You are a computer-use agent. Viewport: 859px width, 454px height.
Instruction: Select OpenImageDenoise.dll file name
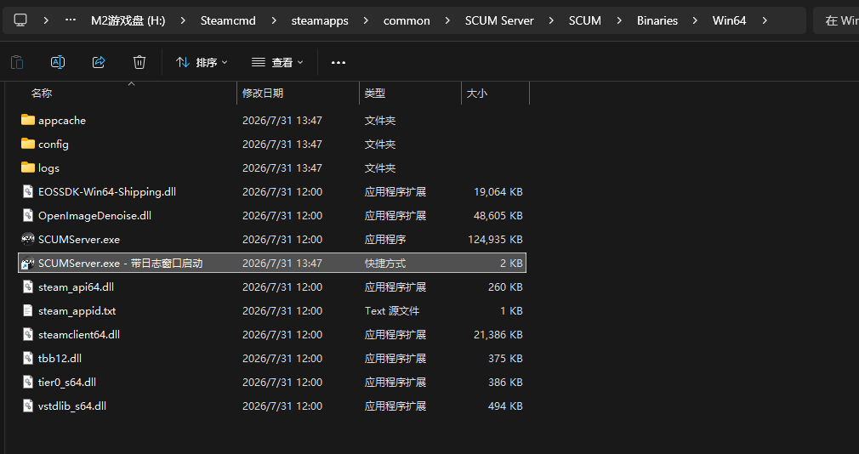(94, 216)
